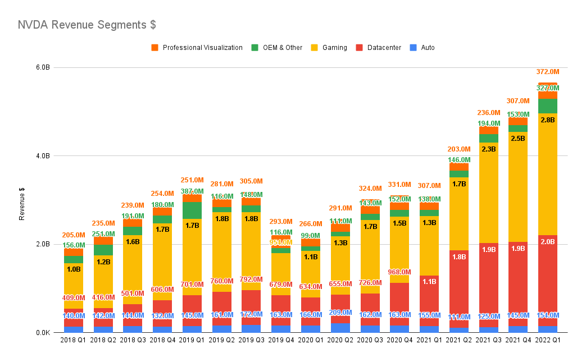
Task: Click the '2019 Q1' x-axis label
Action: click(192, 340)
